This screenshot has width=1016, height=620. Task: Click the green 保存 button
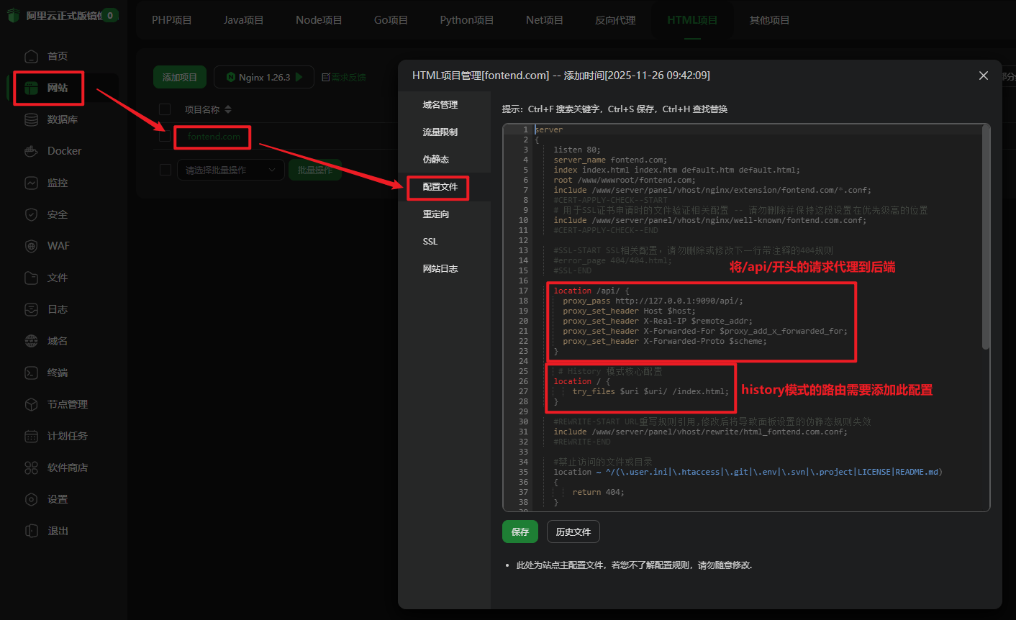pos(520,532)
